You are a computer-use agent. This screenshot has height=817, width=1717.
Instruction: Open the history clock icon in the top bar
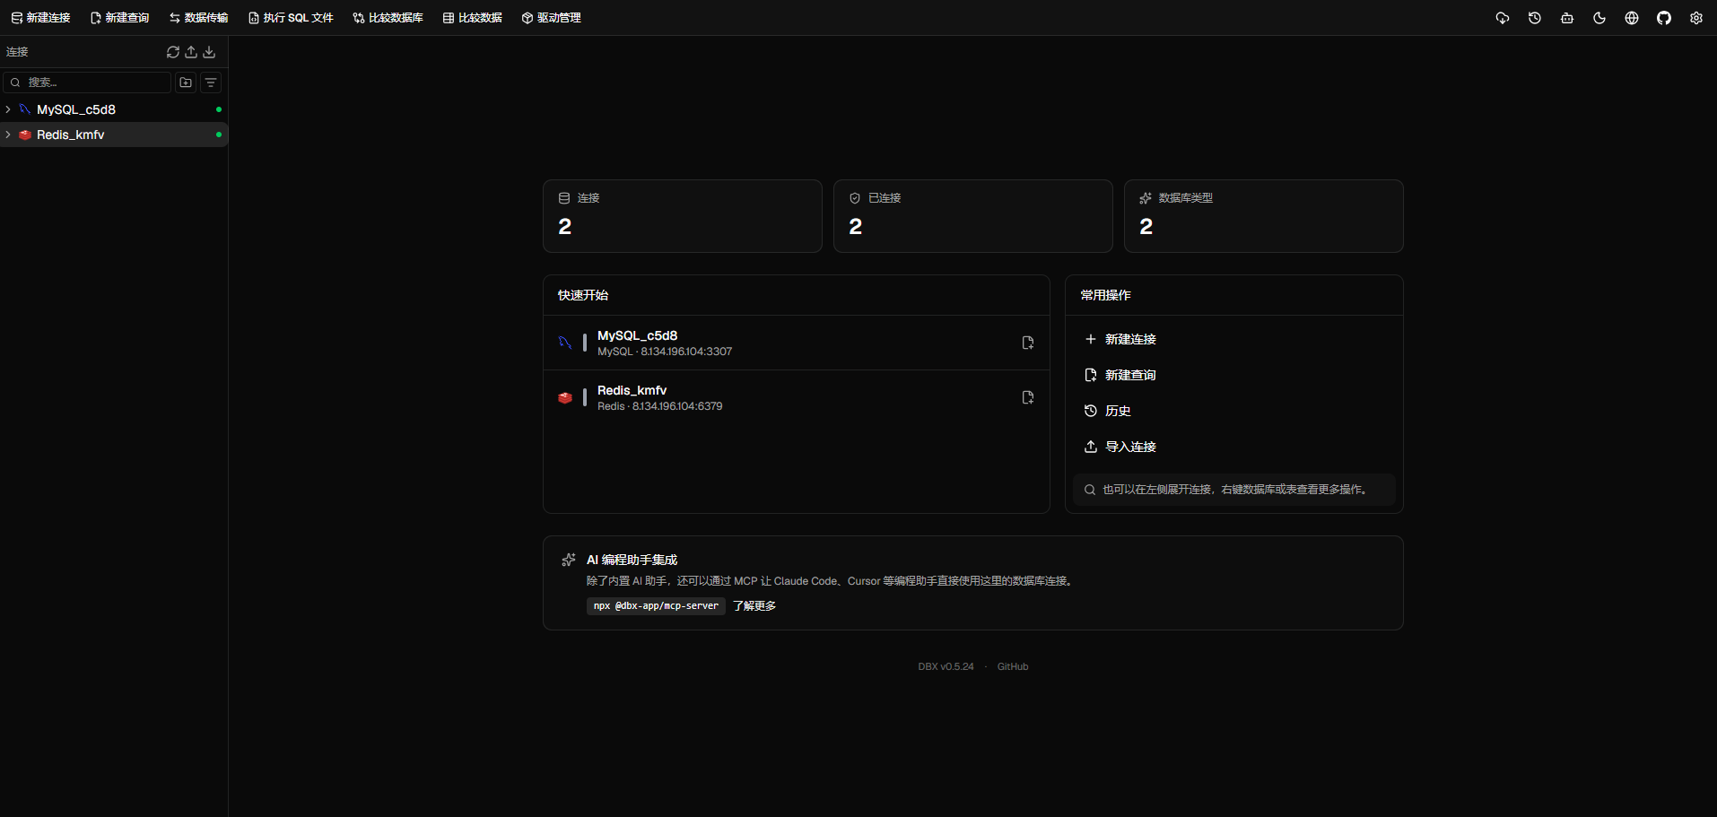(1535, 18)
